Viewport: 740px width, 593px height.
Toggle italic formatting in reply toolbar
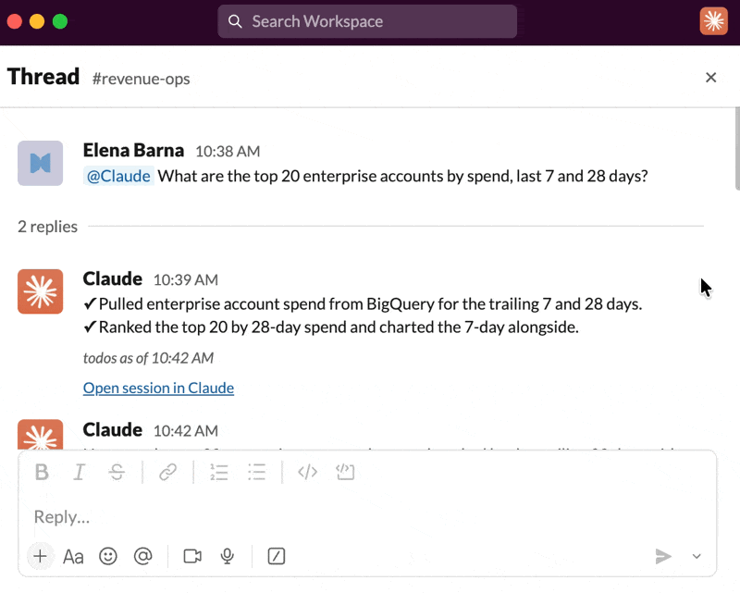79,472
